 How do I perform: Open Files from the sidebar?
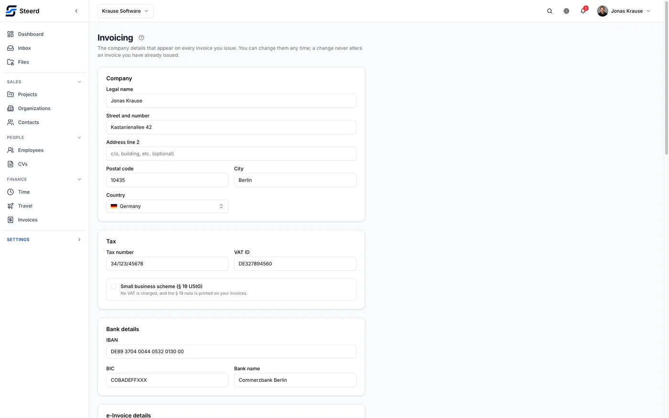coord(44,62)
